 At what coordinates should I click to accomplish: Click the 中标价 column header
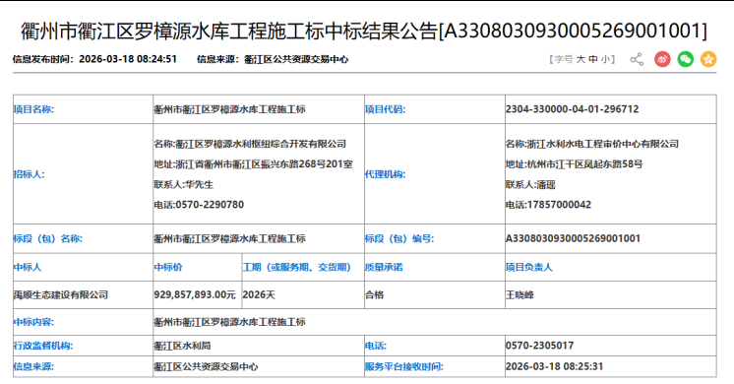pyautogui.click(x=168, y=268)
